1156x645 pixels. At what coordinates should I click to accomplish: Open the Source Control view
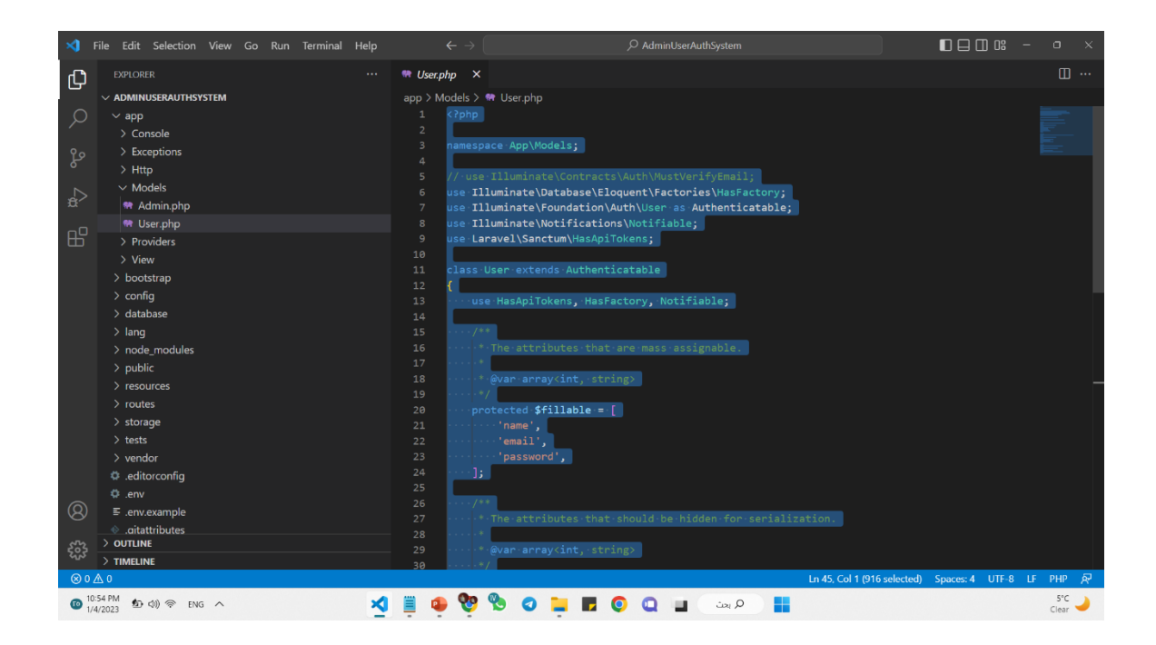pyautogui.click(x=78, y=158)
